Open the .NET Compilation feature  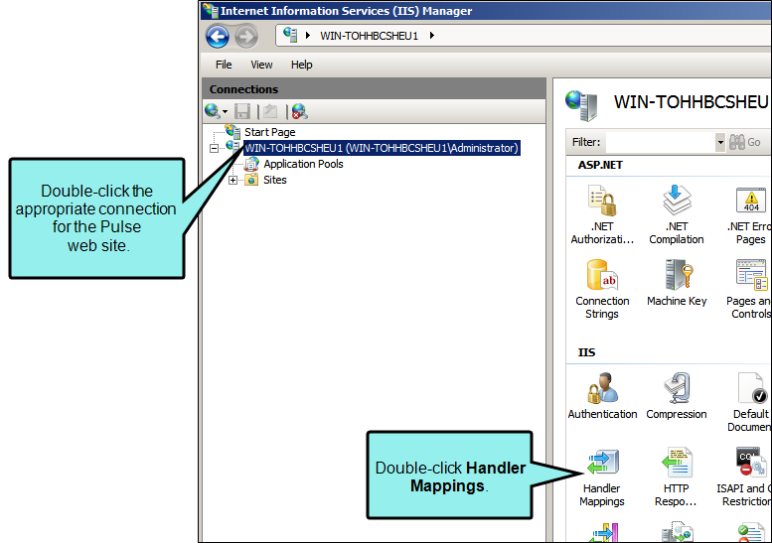pyautogui.click(x=677, y=215)
